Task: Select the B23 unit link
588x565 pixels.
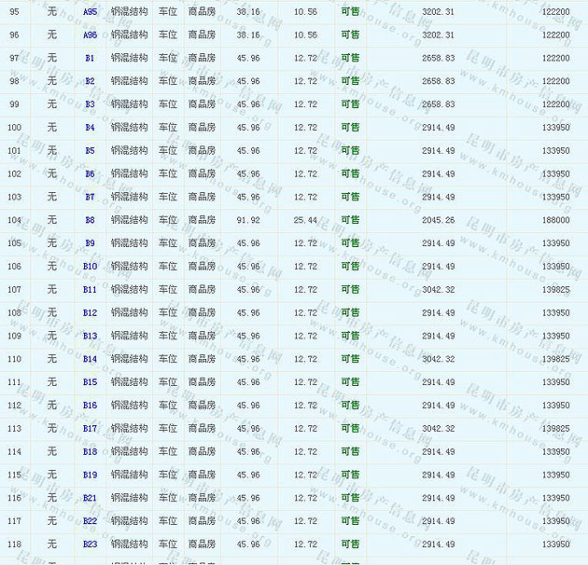Action: click(90, 544)
